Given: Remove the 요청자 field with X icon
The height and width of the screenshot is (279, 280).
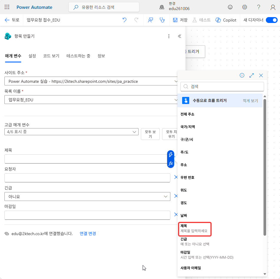Looking at the screenshot, I should click(176, 177).
